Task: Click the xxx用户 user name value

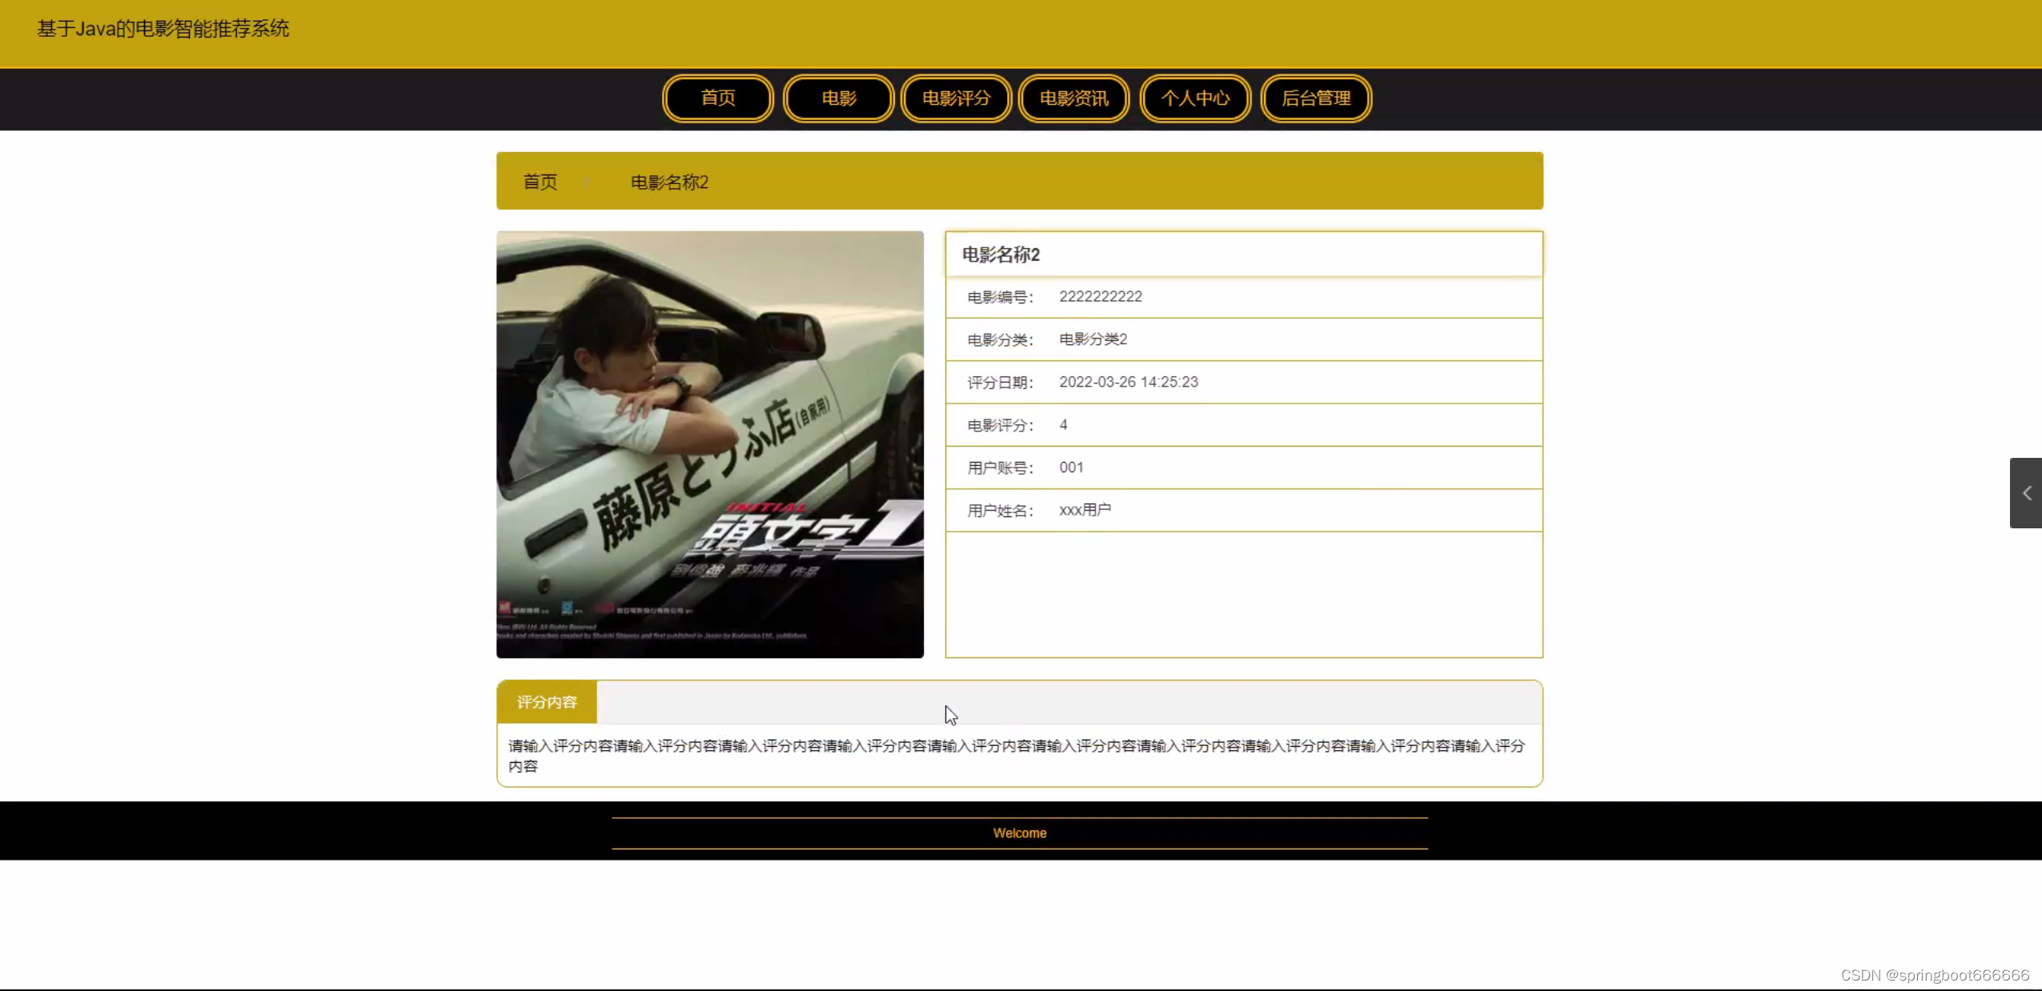Action: click(1085, 510)
